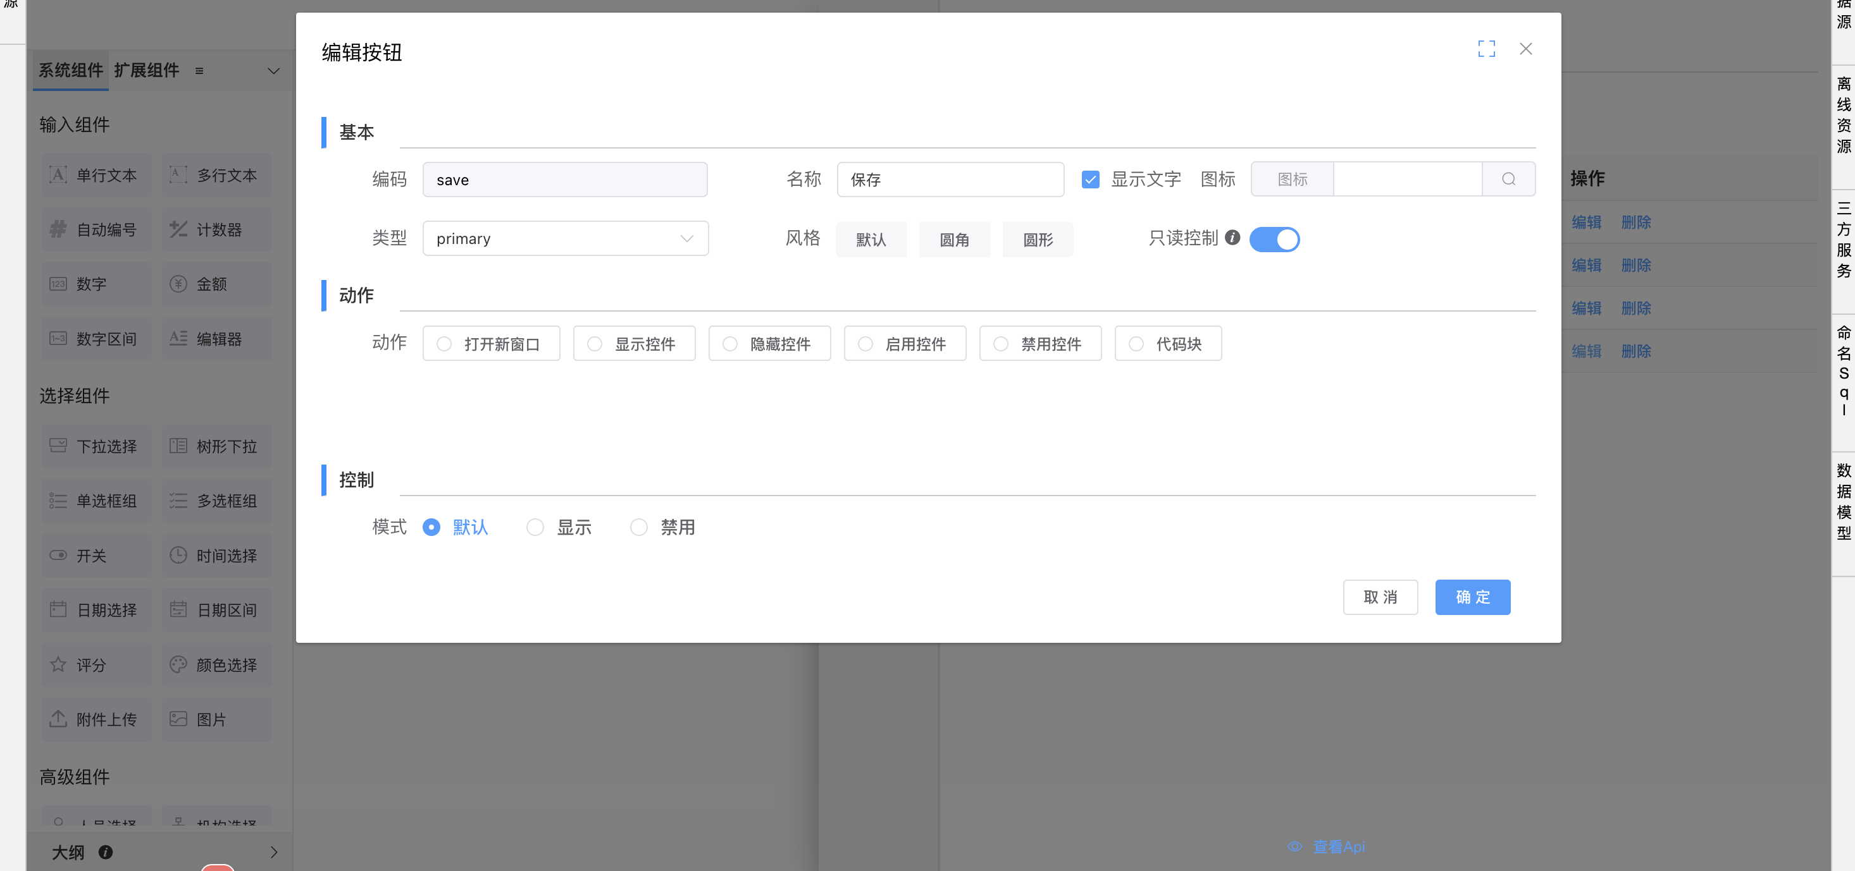
Task: Close the 编辑按钮 dialog with X icon
Action: pos(1525,49)
